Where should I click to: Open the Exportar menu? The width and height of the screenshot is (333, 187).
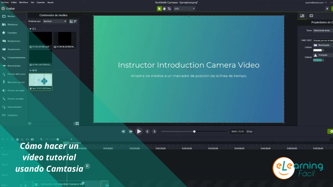pos(41,2)
